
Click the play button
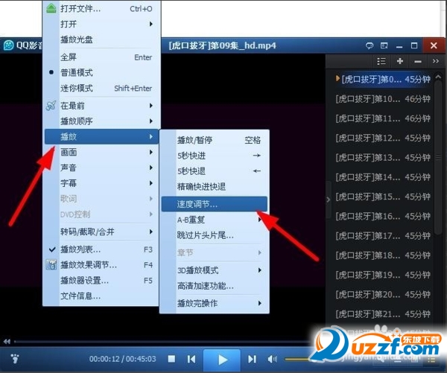222,360
